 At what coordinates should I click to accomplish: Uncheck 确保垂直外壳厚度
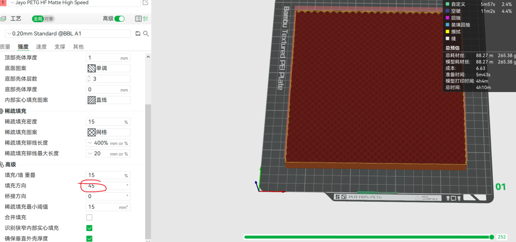point(89,238)
